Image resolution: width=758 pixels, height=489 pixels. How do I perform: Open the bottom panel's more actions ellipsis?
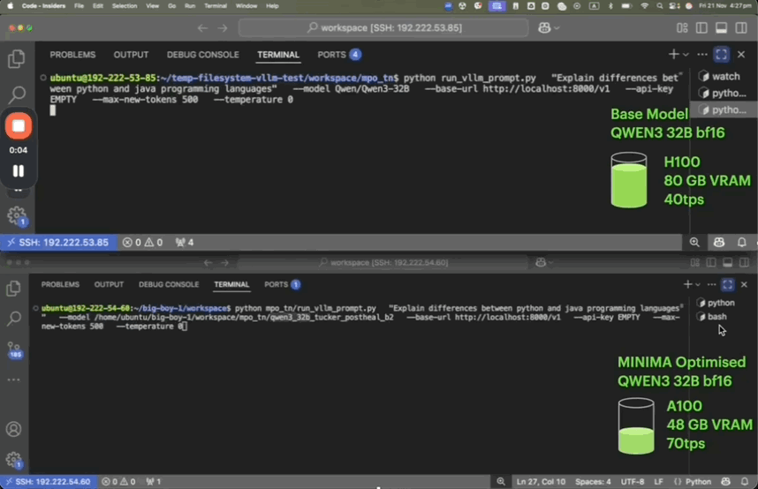pos(711,284)
